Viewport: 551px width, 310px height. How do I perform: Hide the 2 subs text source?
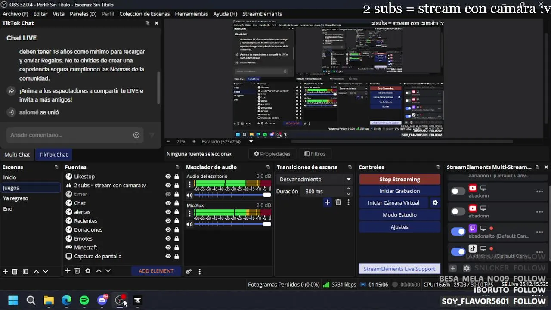tap(168, 186)
